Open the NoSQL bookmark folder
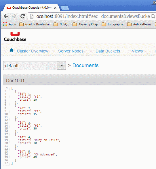Viewport: 156px width, 169px height. coord(61,24)
